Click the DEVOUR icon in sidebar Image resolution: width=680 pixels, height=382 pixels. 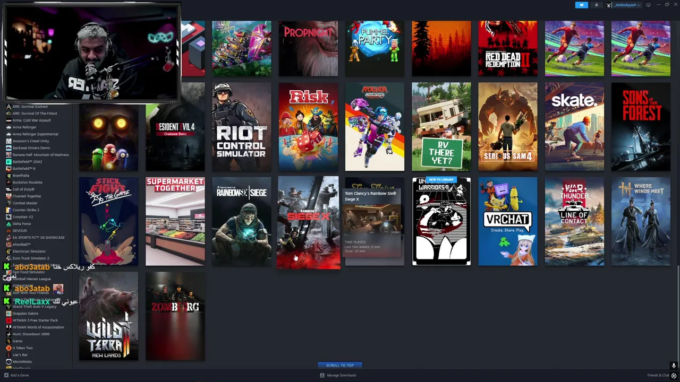point(8,231)
